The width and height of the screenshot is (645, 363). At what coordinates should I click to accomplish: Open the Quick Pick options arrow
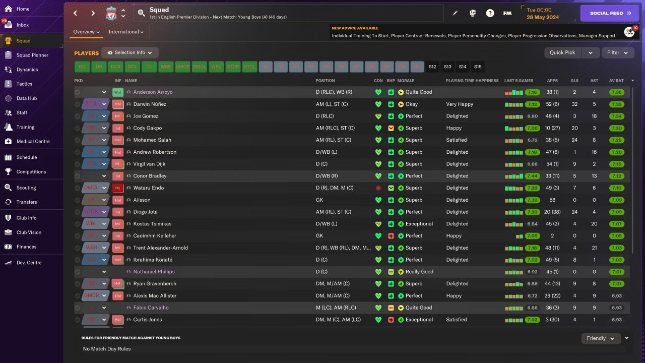coord(591,52)
